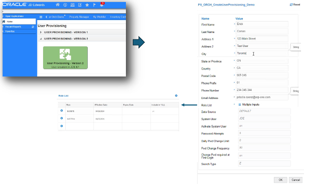
Task: Click the Phone Prefix field containing 01
Action: pos(262,82)
